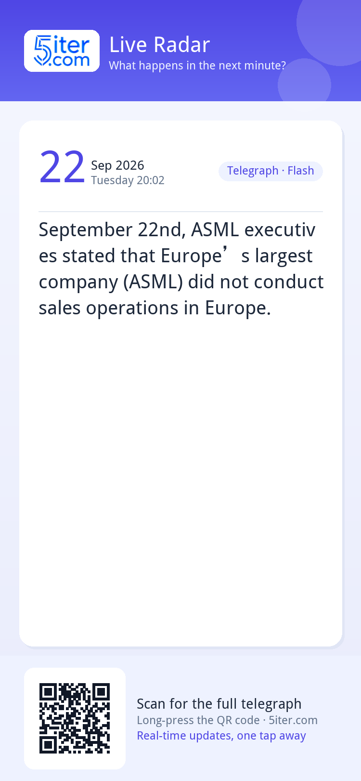
Task: Click the QR code's bottom-left finder square
Action: (x=48, y=745)
